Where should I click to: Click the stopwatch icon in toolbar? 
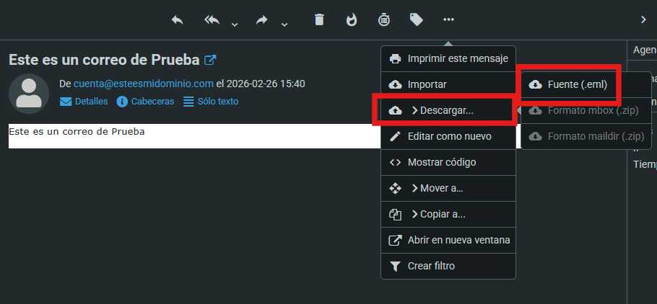[384, 20]
